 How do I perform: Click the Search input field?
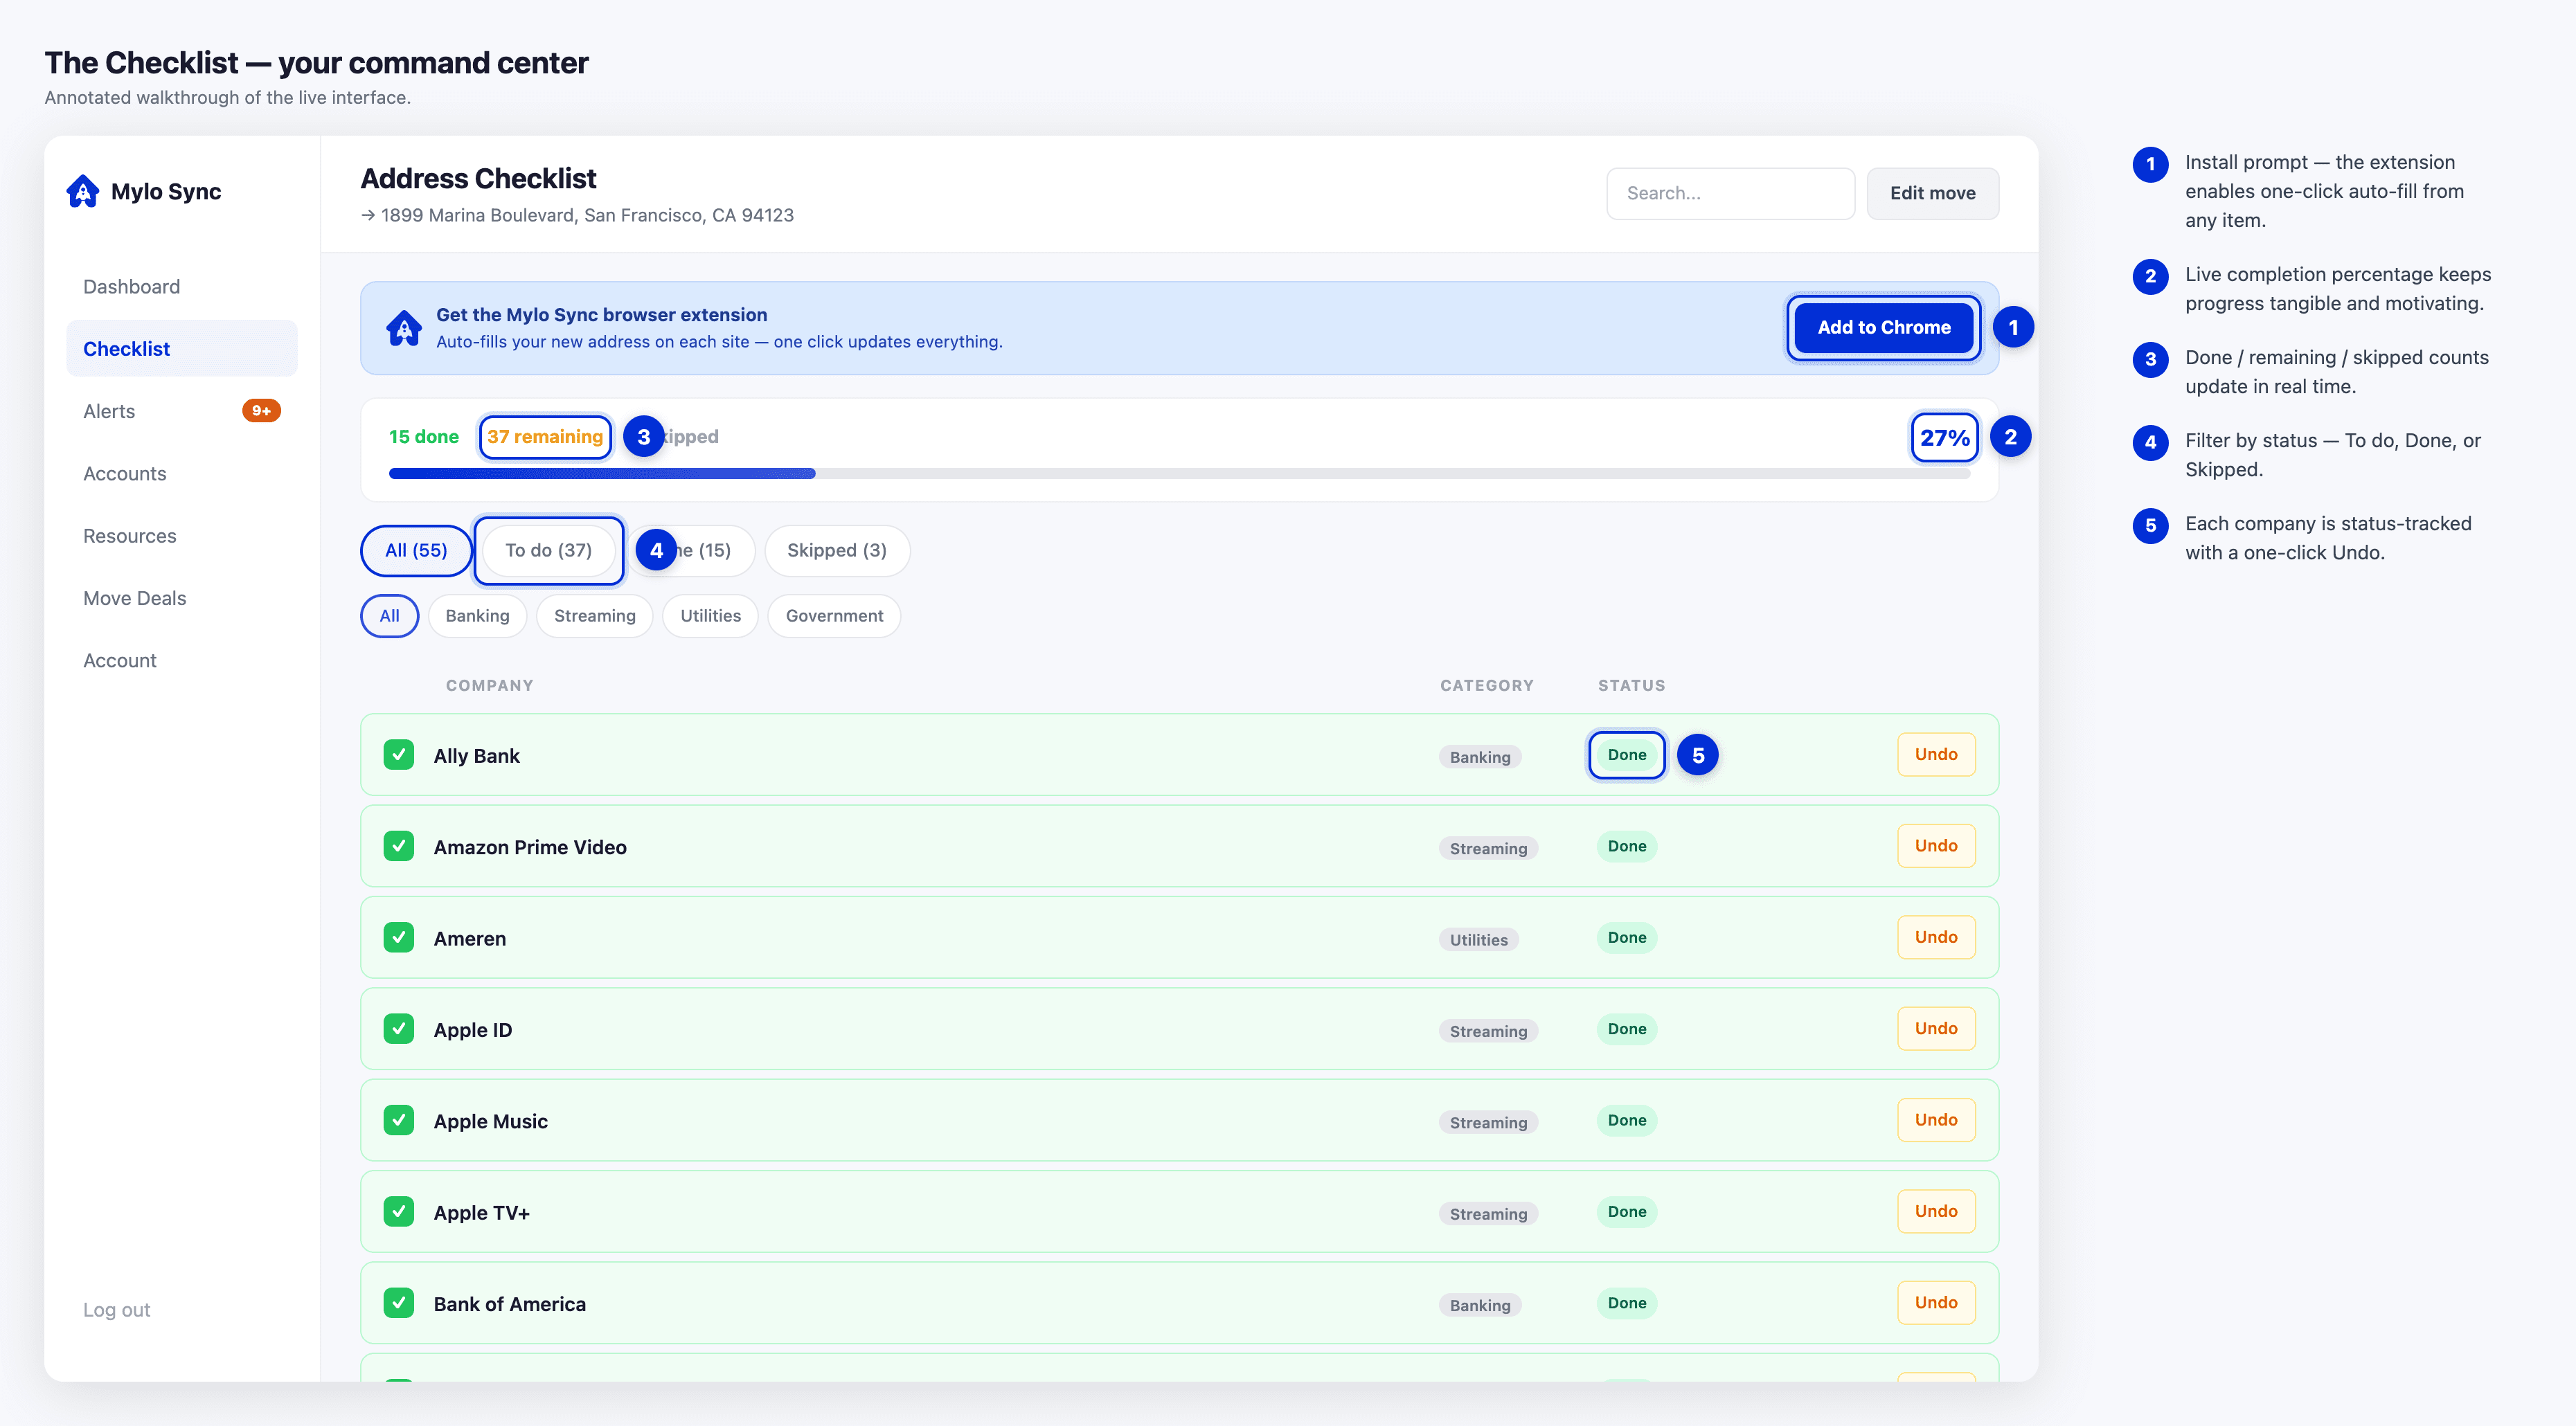tap(1730, 193)
